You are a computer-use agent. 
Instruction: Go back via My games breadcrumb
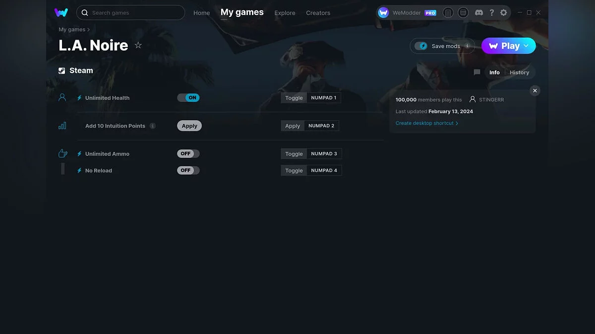click(72, 30)
